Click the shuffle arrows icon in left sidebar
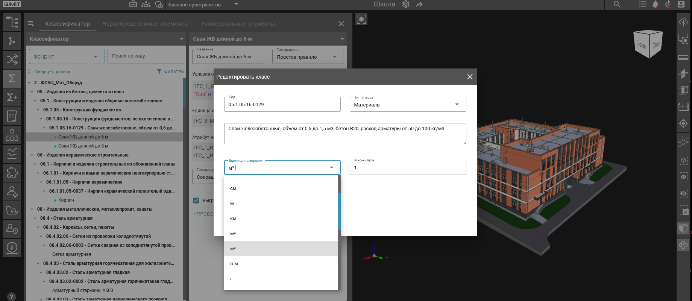 pos(12,59)
